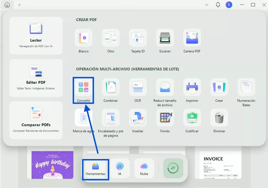Create a Blanco blank PDF
The height and width of the screenshot is (188, 268).
click(x=84, y=41)
